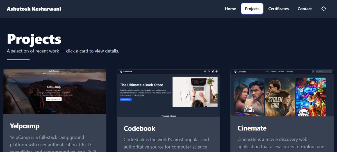Open the Home nav link

[230, 9]
